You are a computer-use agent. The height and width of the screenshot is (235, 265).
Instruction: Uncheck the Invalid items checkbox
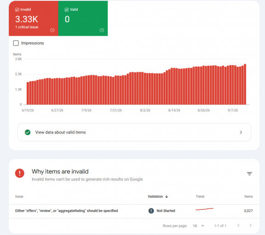[x=17, y=10]
